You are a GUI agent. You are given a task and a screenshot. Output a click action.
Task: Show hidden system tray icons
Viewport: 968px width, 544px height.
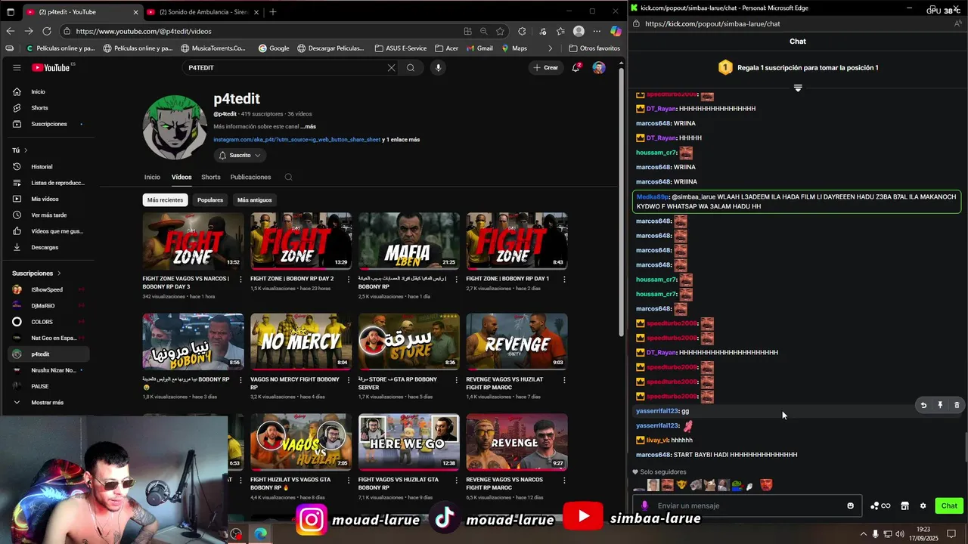click(863, 534)
